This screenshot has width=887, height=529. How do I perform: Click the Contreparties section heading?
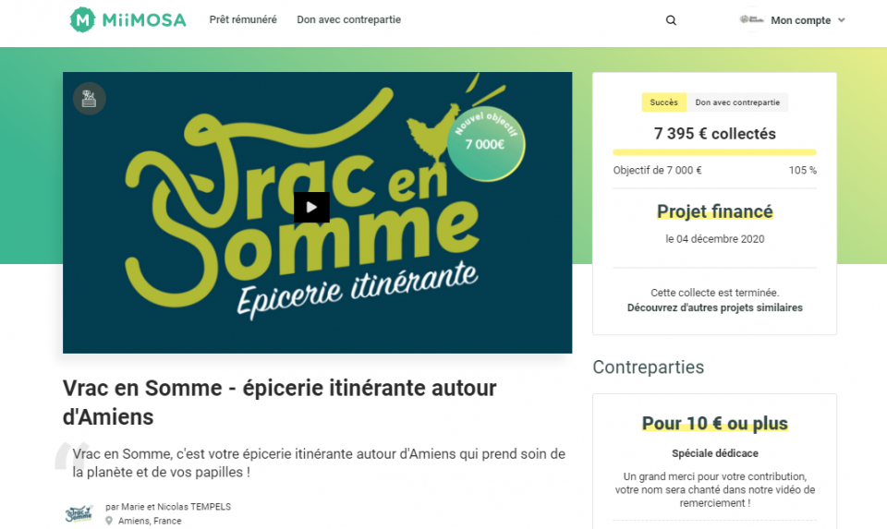point(649,367)
